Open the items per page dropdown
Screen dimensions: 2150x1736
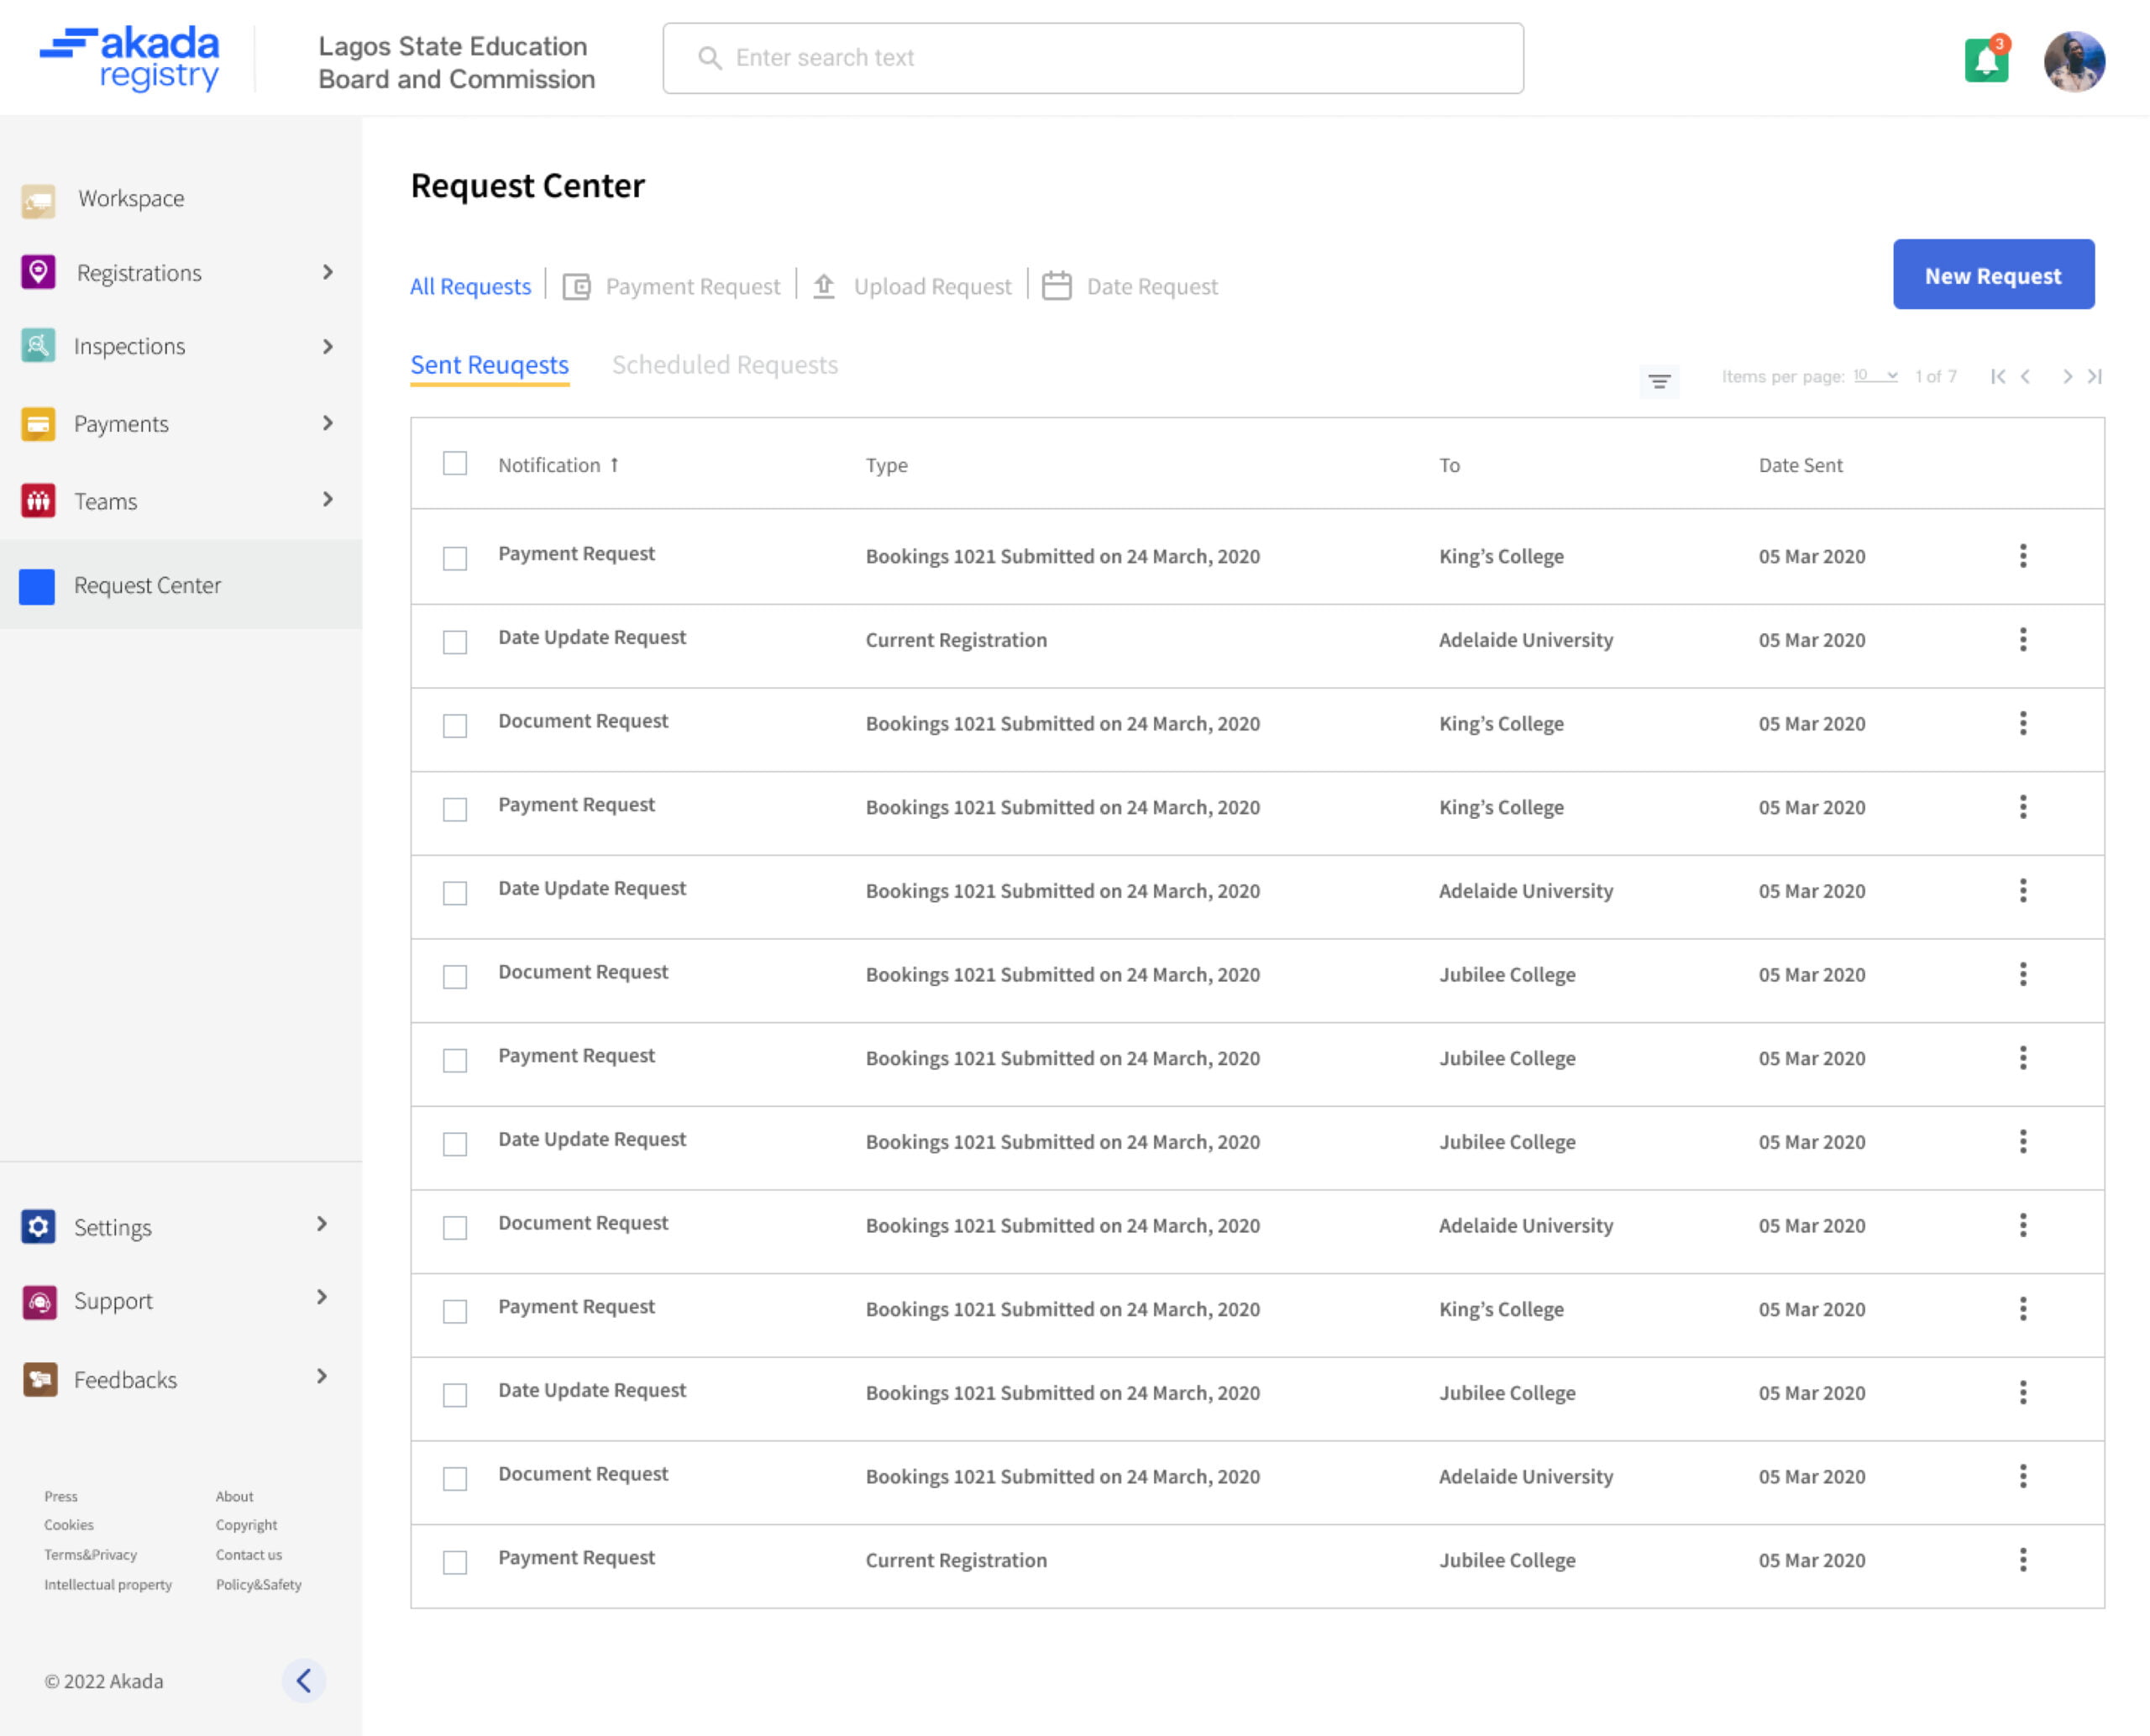pyautogui.click(x=1875, y=377)
